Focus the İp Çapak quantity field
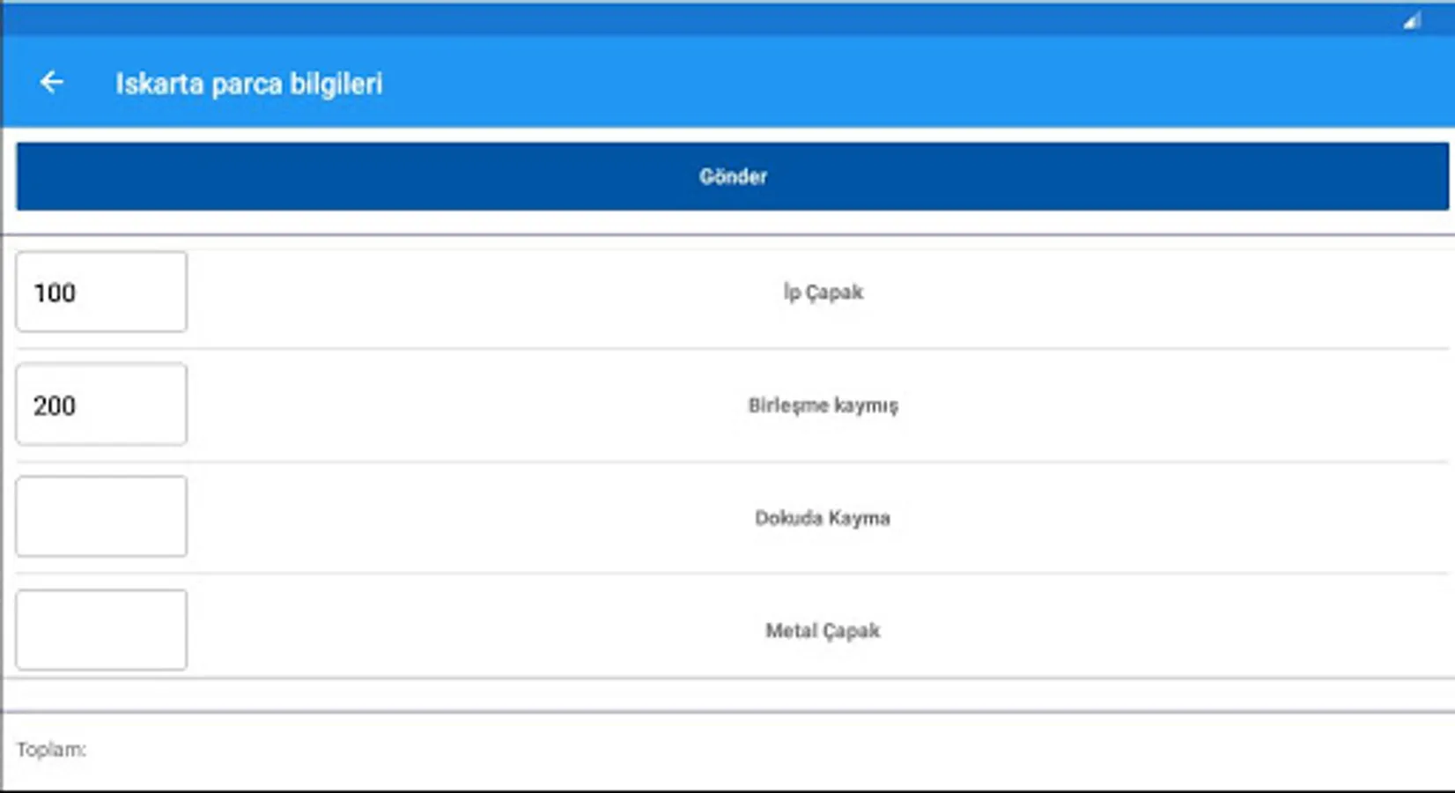Image resolution: width=1455 pixels, height=793 pixels. point(101,292)
